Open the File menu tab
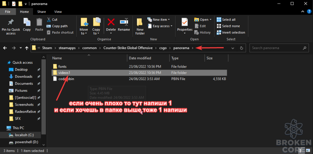Screen dimensions: 313x154 pyautogui.click(x=8, y=12)
